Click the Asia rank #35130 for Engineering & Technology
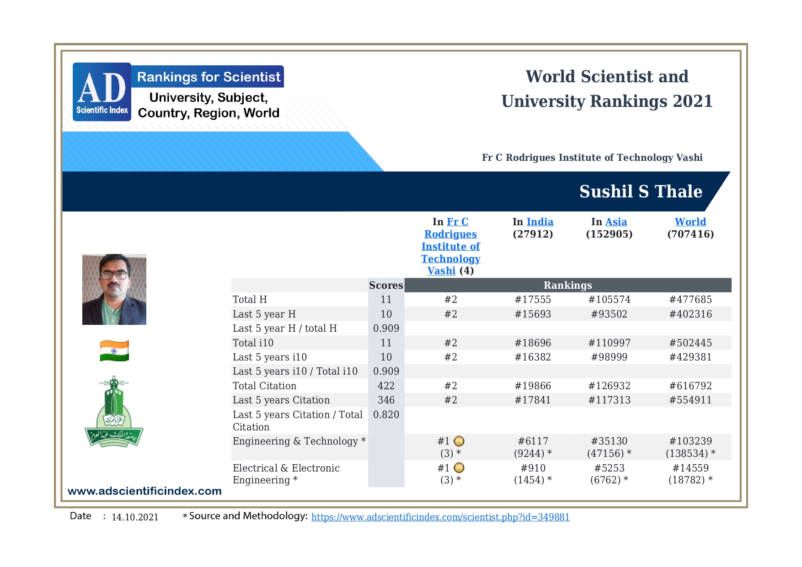Viewport: 802px width, 567px height. [609, 441]
